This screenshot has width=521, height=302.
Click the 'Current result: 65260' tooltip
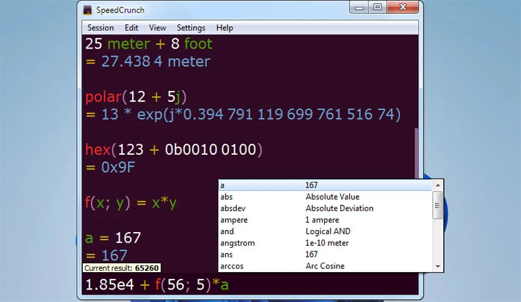pos(122,268)
